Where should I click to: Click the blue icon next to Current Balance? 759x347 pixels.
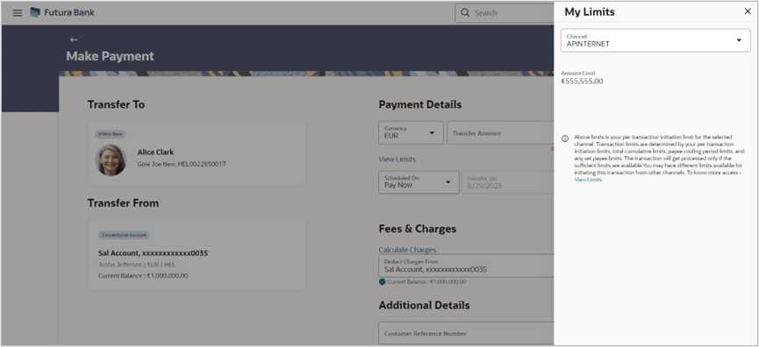tap(382, 282)
